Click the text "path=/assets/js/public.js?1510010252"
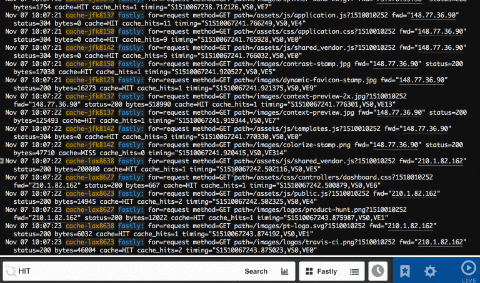This screenshot has height=283, width=480. click(301, 193)
